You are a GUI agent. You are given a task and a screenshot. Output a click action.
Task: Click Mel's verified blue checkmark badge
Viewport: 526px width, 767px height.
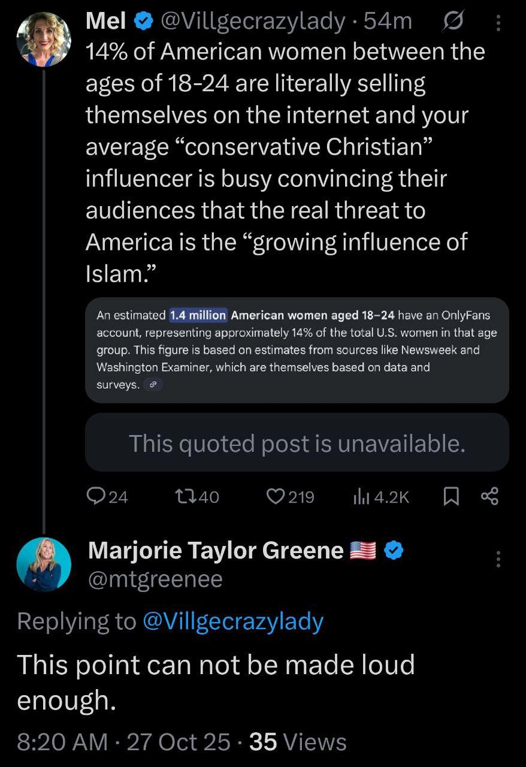(143, 21)
